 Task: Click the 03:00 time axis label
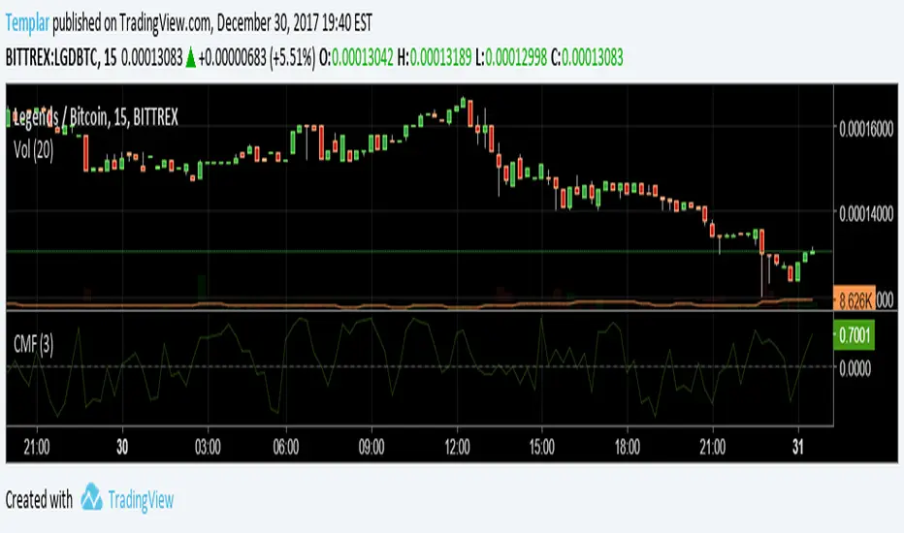pos(208,447)
